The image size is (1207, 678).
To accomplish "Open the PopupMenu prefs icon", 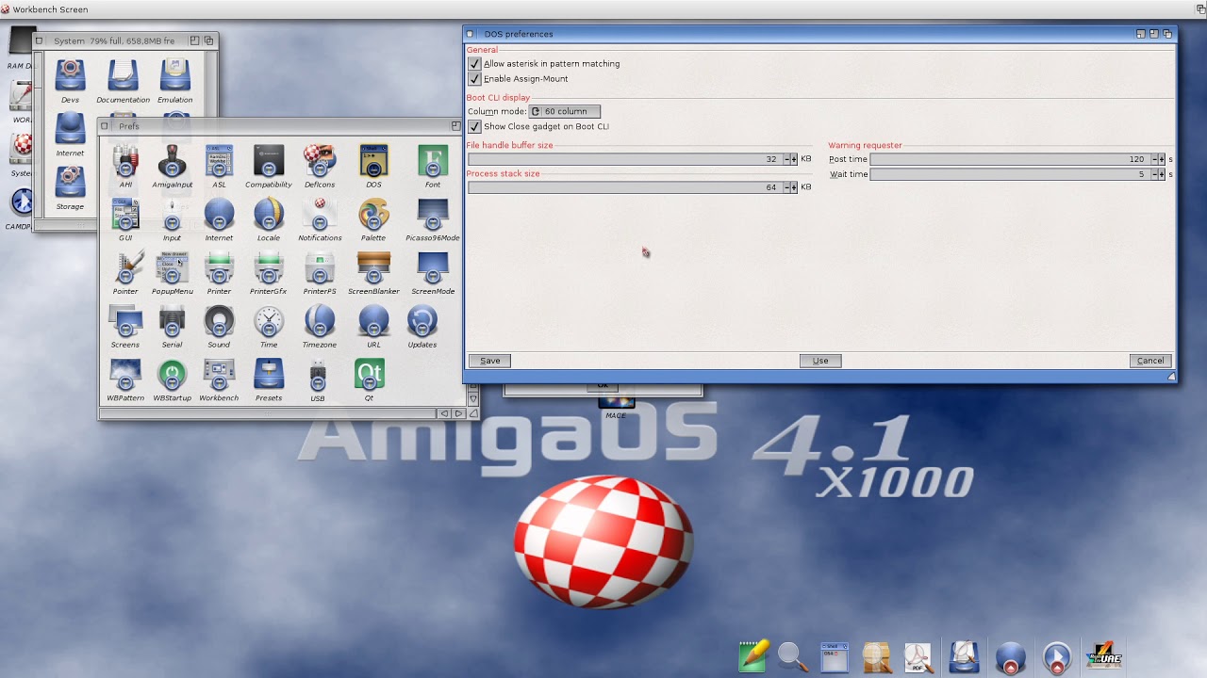I will (x=172, y=268).
